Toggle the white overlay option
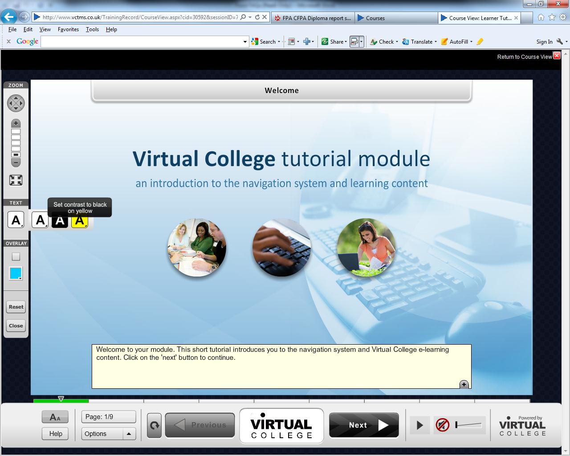The height and width of the screenshot is (456, 570). pyautogui.click(x=16, y=256)
